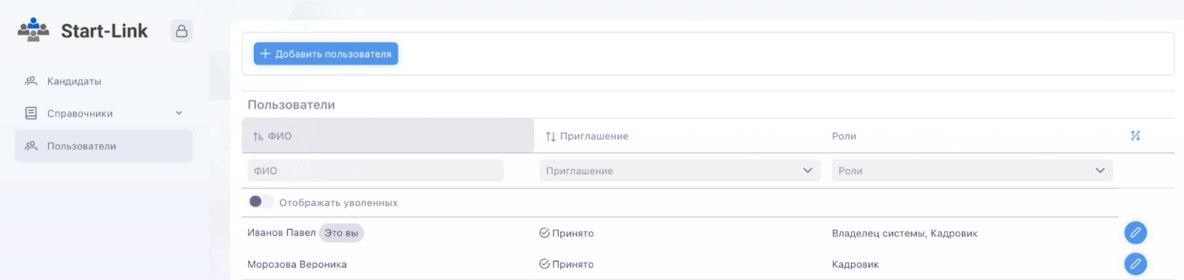
Task: Select the Пользователи sidebar item
Action: tap(104, 146)
